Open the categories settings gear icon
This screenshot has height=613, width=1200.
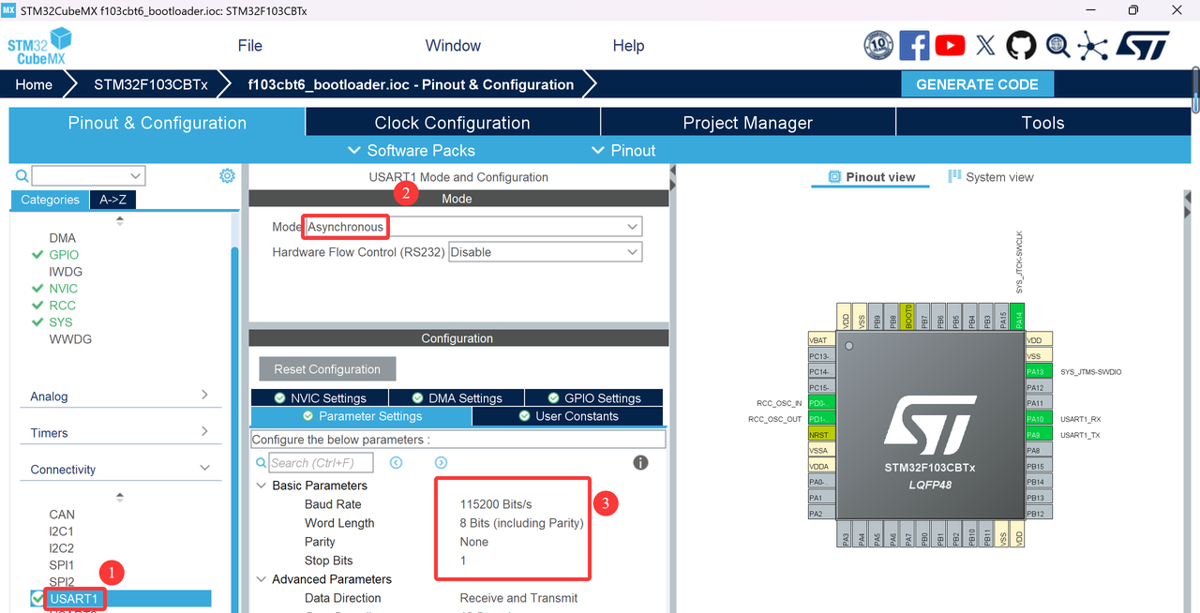227,175
